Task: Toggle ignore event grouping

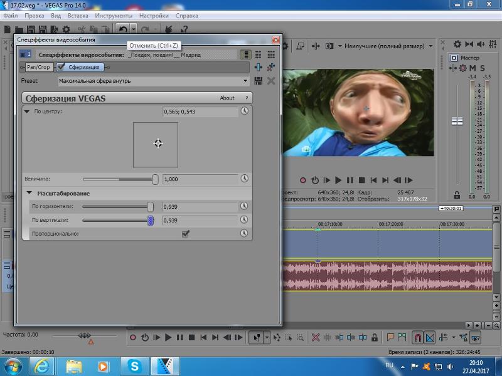Action: [476, 337]
